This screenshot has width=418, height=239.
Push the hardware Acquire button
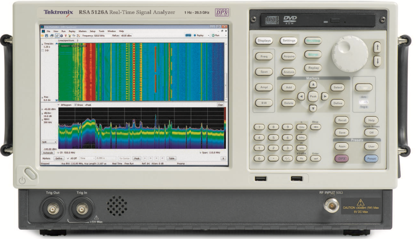(289, 57)
